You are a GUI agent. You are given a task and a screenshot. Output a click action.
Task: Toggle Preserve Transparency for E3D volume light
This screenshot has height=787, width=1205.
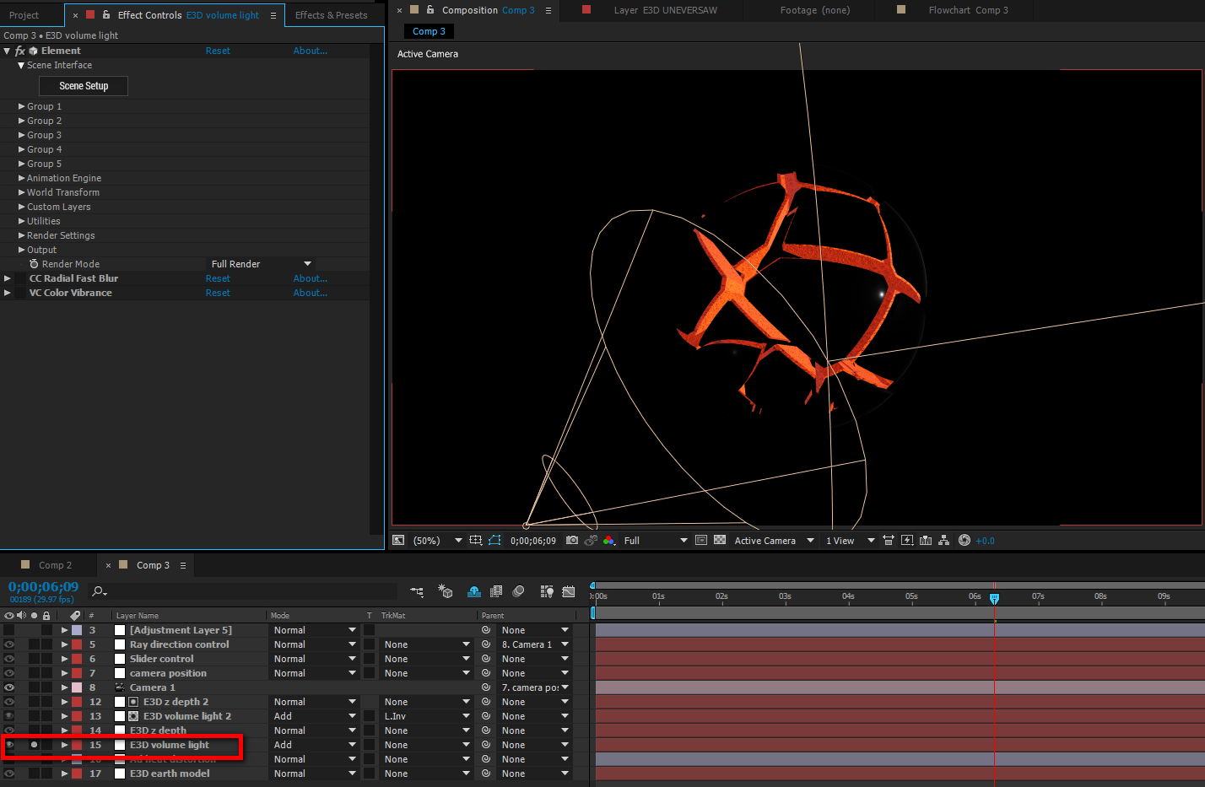pyautogui.click(x=370, y=745)
